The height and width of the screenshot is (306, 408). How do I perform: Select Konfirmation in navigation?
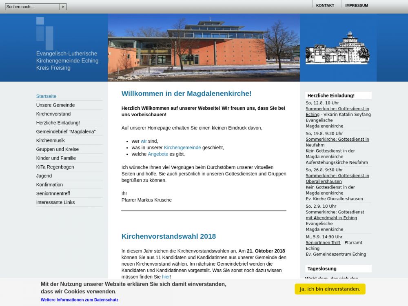pyautogui.click(x=49, y=184)
